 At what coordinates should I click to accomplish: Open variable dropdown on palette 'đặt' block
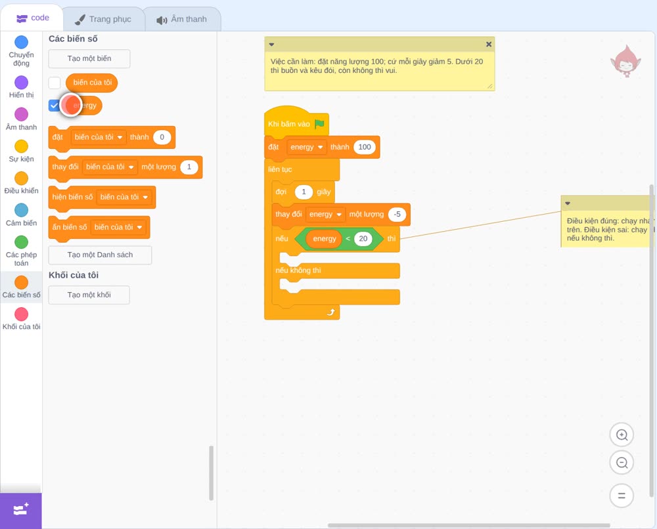click(99, 137)
